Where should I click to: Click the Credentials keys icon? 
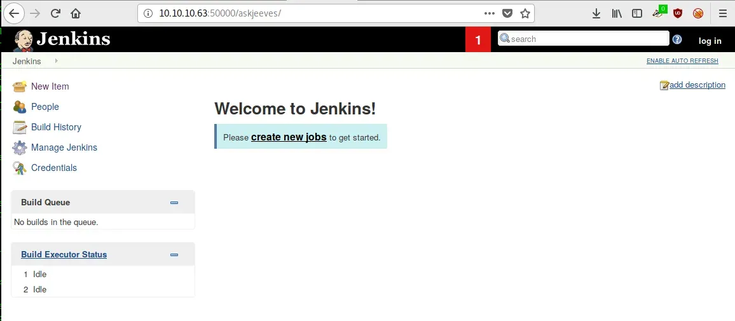tap(20, 168)
